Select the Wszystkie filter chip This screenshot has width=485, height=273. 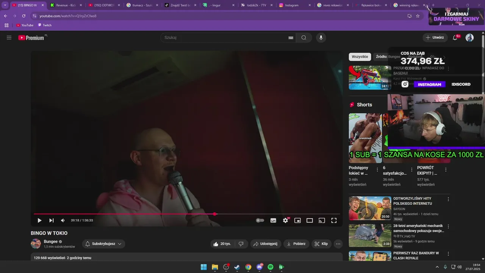[360, 57]
